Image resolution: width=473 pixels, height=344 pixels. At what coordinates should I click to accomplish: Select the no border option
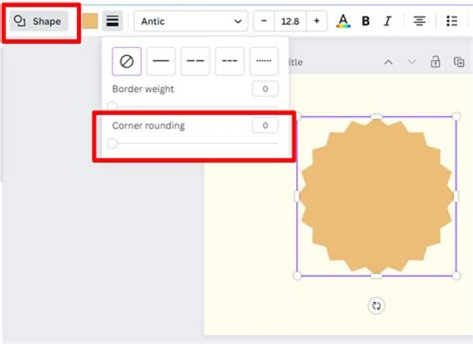coord(127,61)
